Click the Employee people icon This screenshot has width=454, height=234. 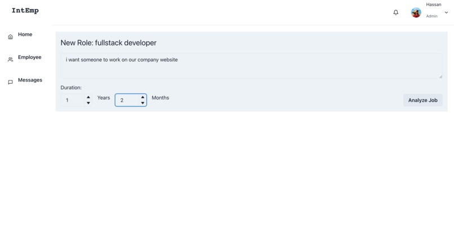tap(11, 60)
